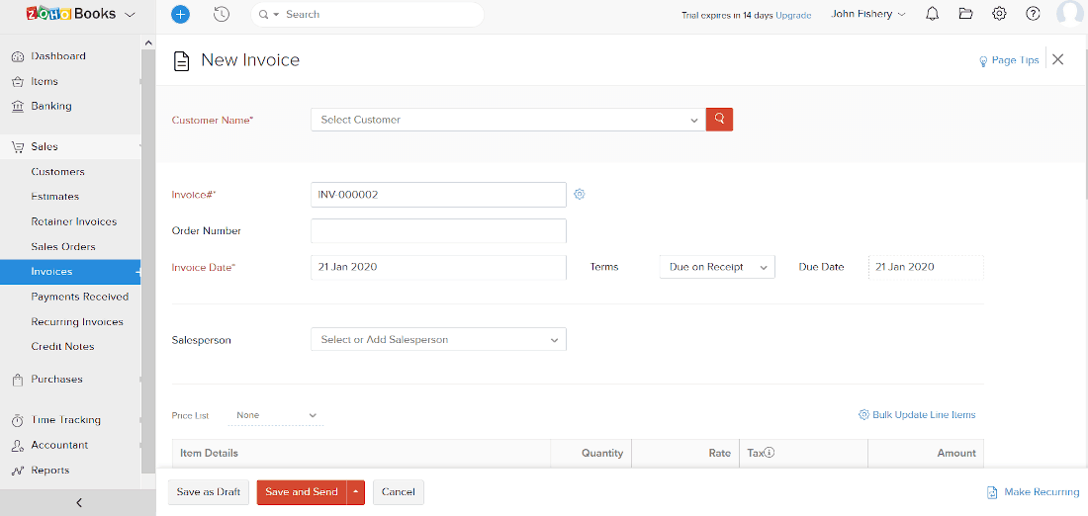The image size is (1088, 516).
Task: Click Bulk Update Line Items link
Action: (x=917, y=415)
